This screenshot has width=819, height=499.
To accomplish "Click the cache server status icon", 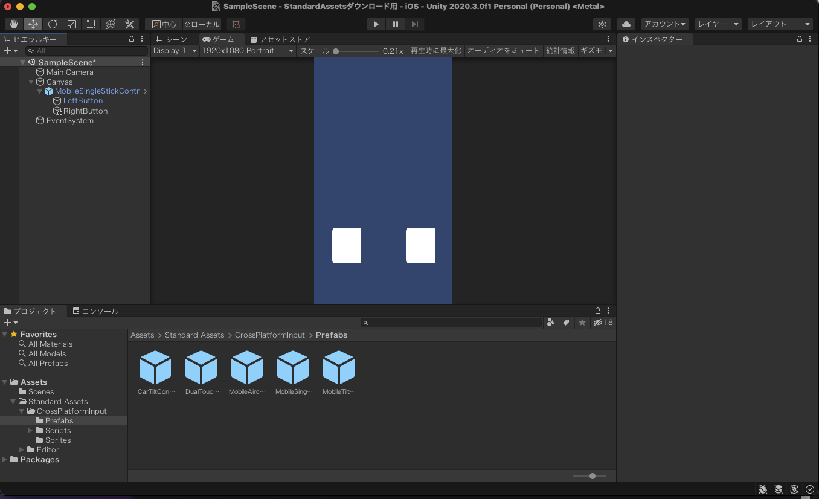I will click(x=779, y=489).
